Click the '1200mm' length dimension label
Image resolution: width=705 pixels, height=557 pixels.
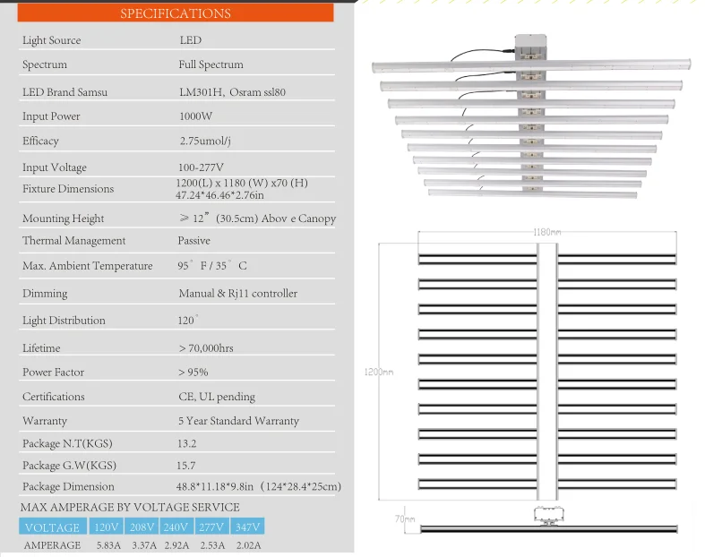tap(379, 372)
